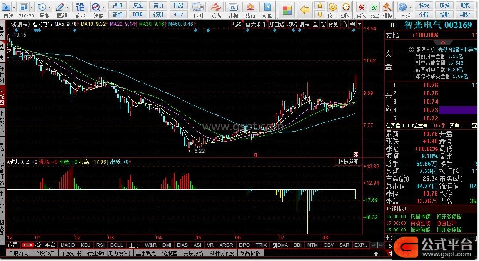Expand the F10/F9 dropdown arrow
Image resolution: width=479 pixels, height=261 pixels.
(x=32, y=7)
